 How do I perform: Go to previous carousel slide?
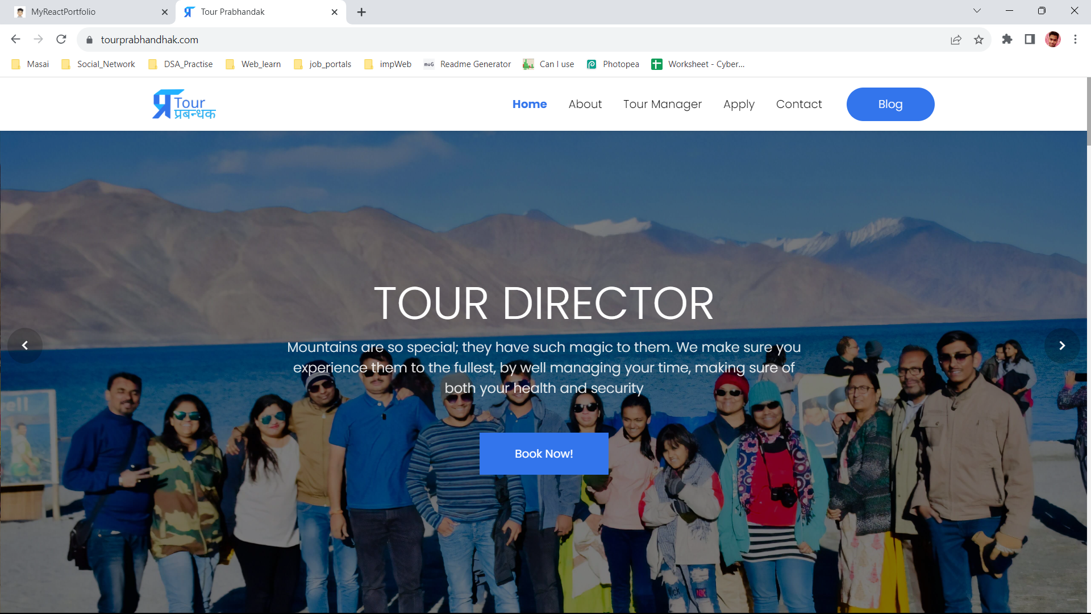(25, 345)
